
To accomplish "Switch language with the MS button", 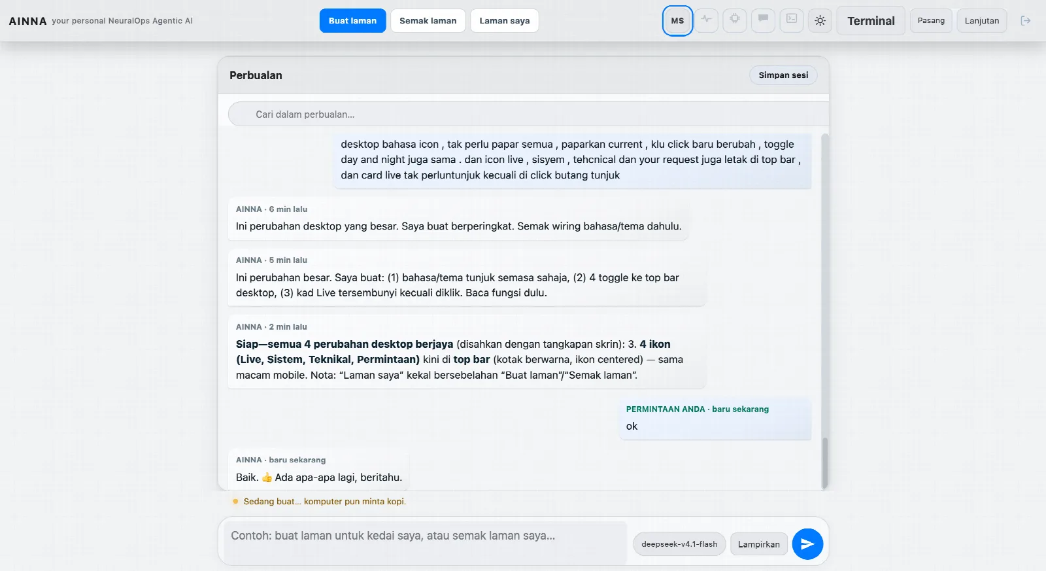I will (x=677, y=21).
